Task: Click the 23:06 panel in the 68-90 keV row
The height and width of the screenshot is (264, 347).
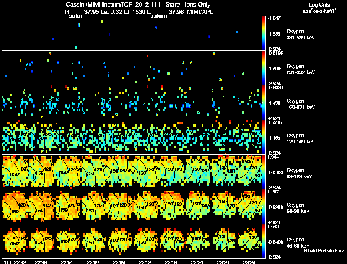Action: click(119, 206)
